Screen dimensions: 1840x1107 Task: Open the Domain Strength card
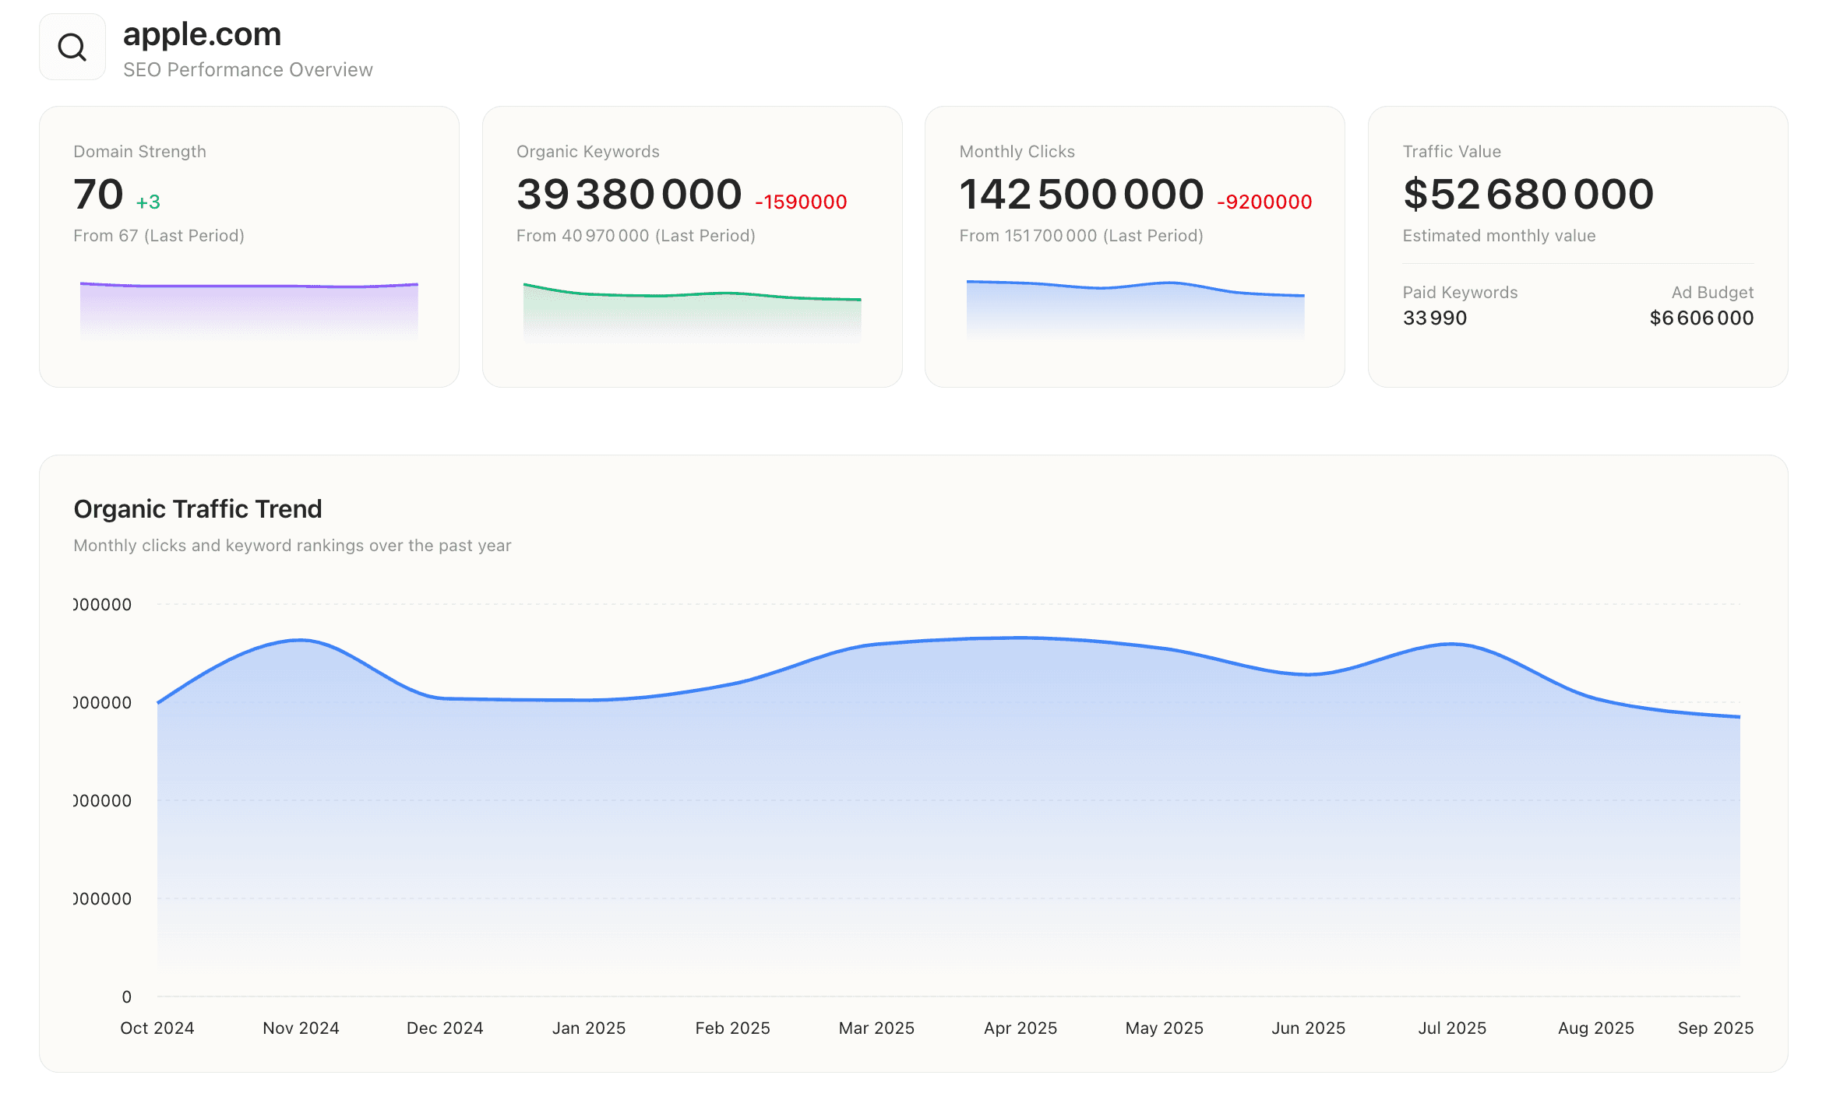point(248,246)
